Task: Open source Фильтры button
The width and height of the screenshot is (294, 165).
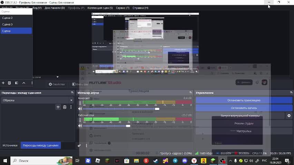Action: (x=80, y=84)
